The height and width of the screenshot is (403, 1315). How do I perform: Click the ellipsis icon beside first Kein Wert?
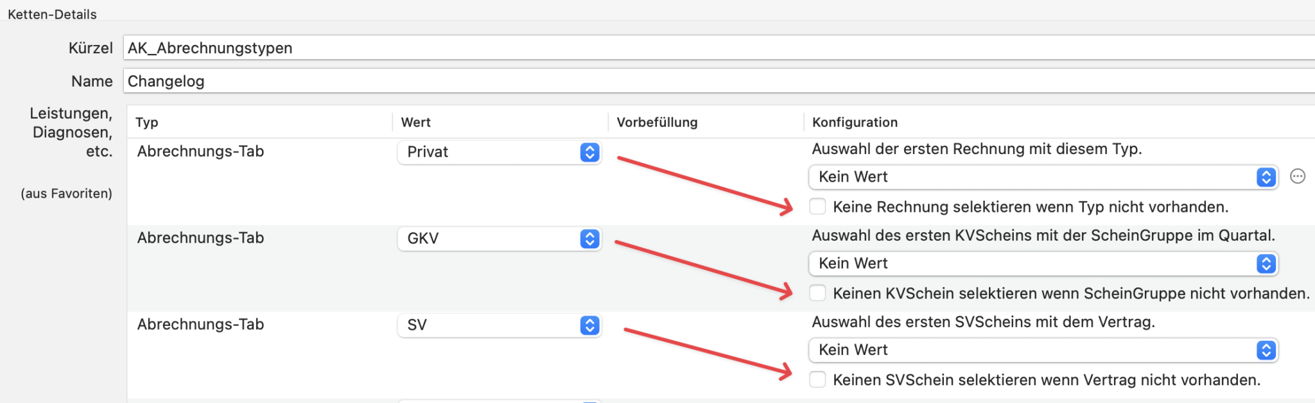[x=1297, y=176]
